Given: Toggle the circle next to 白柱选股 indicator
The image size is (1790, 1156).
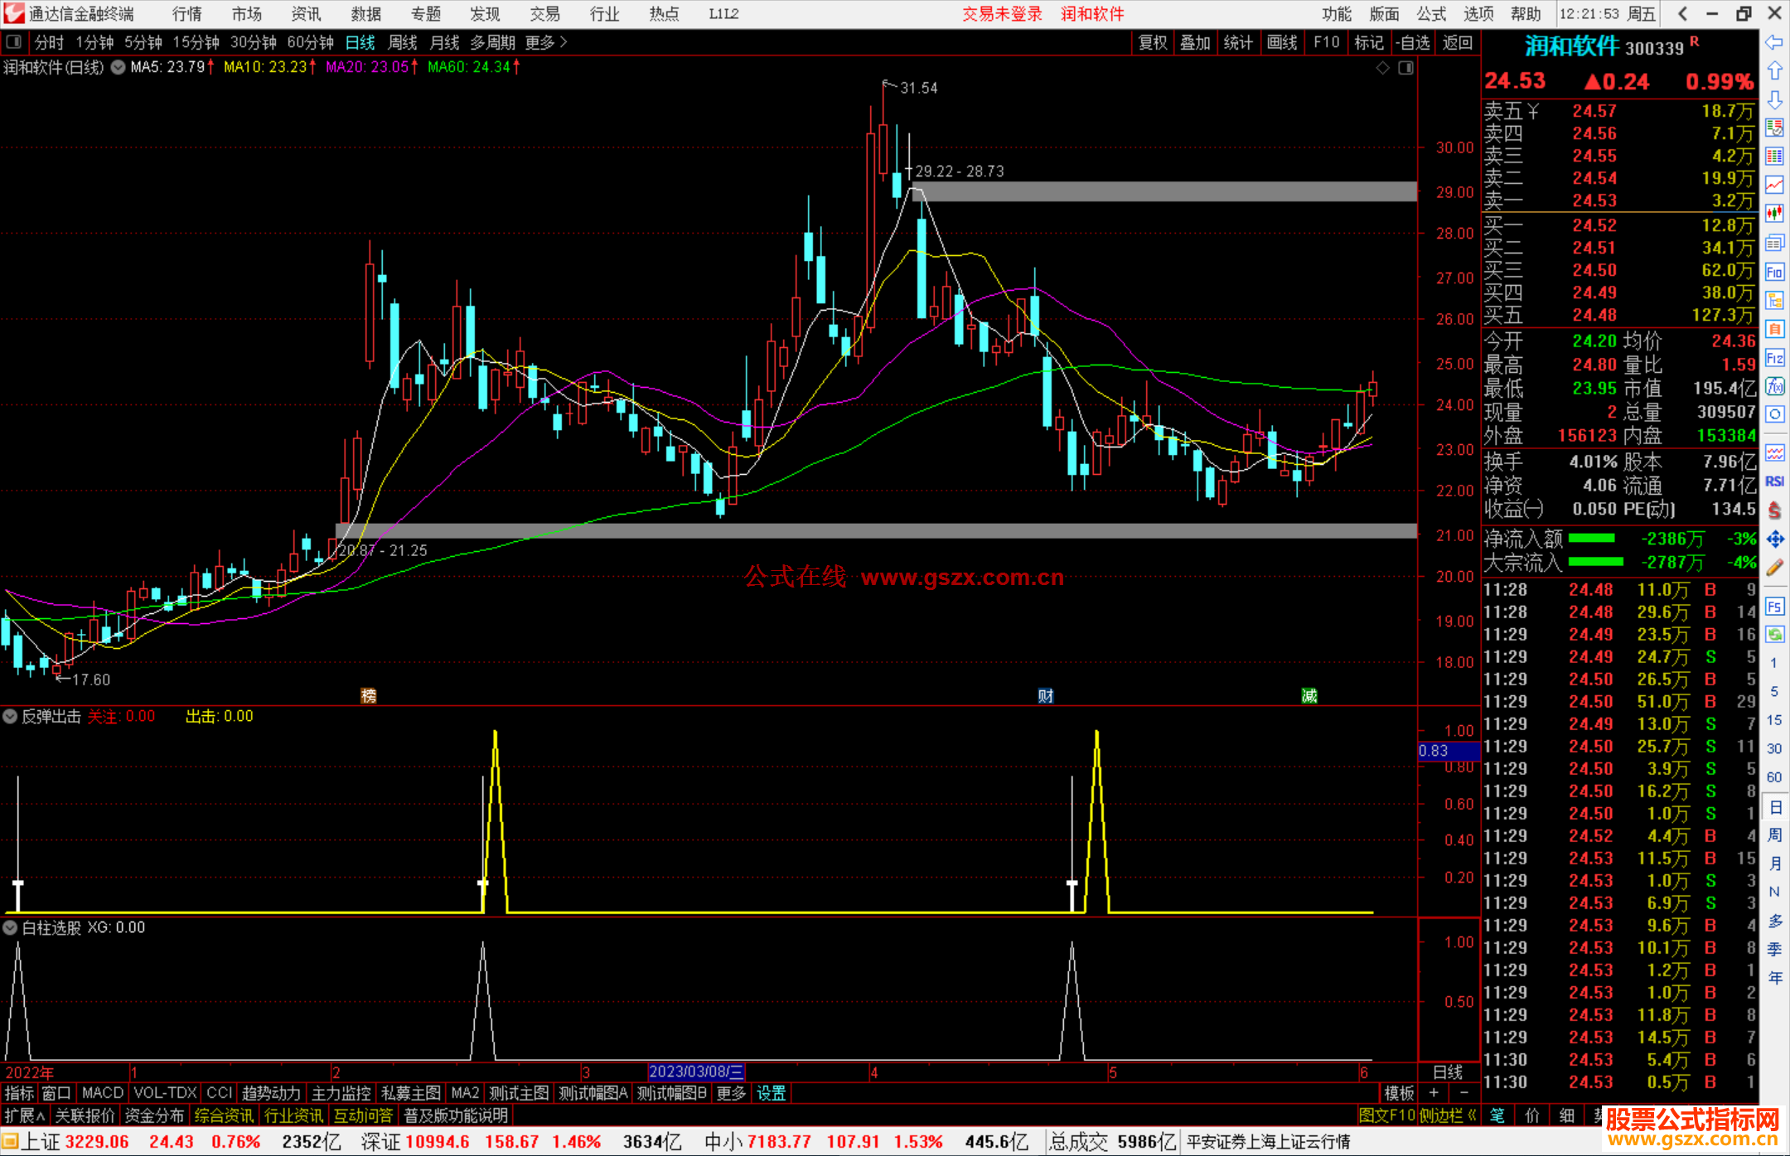Looking at the screenshot, I should tap(11, 928).
